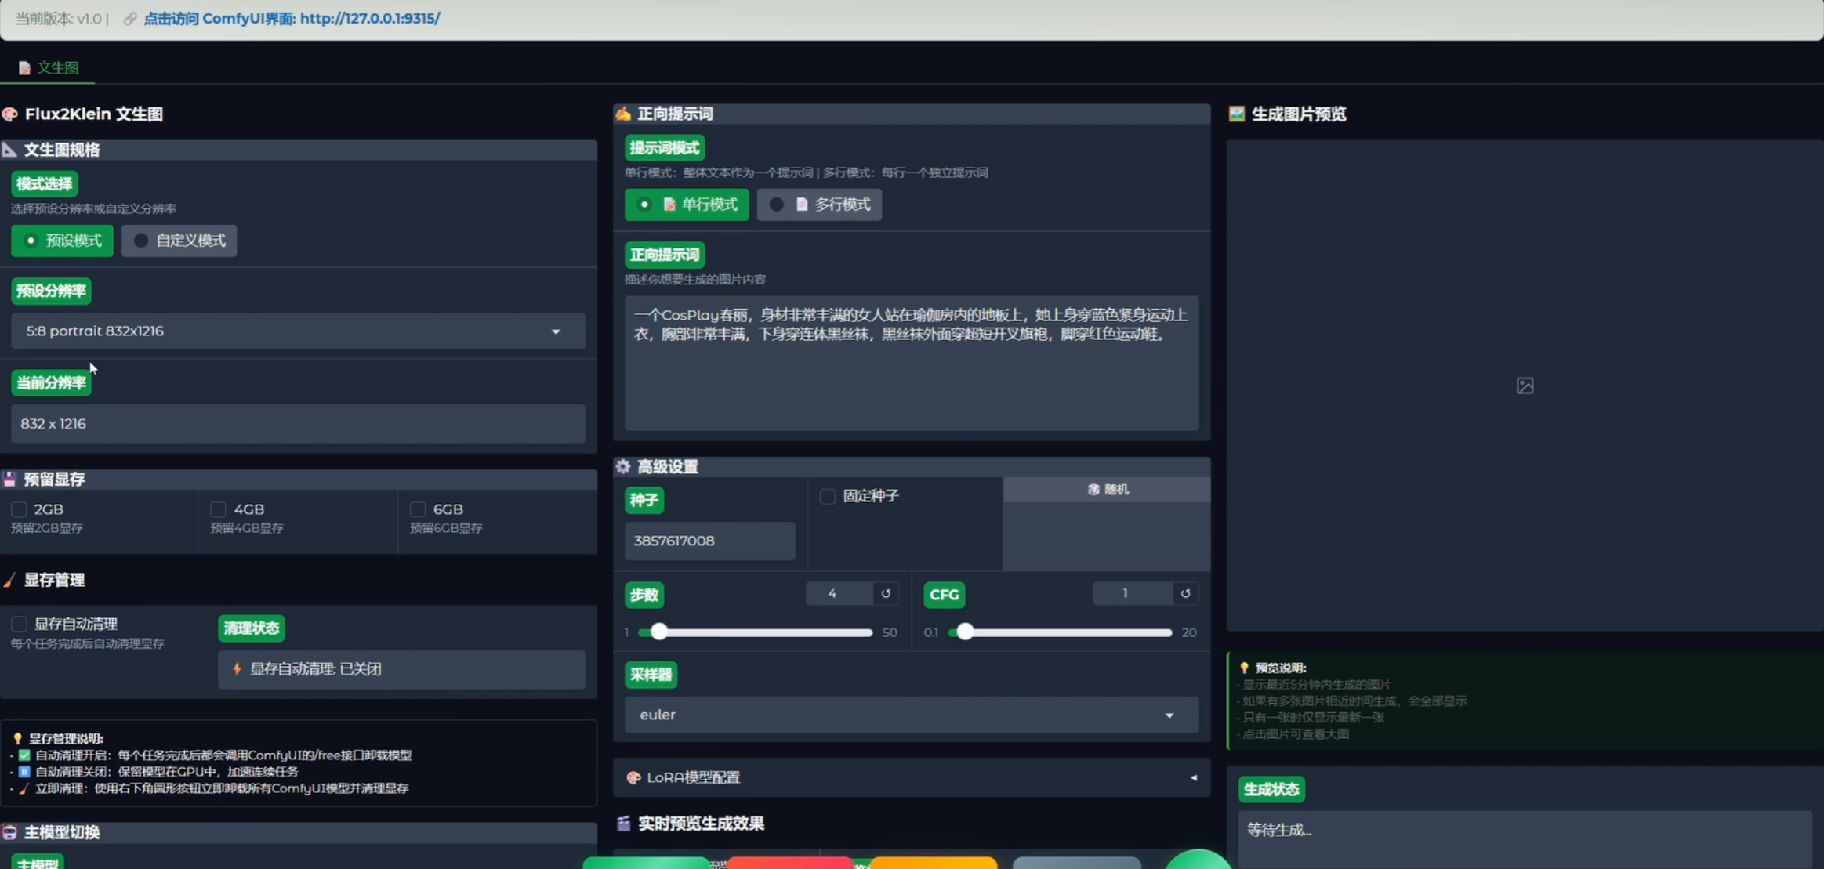Click the 当前分辨率 field showing 832 x 1216
Viewport: 1824px width, 869px height.
(x=298, y=424)
